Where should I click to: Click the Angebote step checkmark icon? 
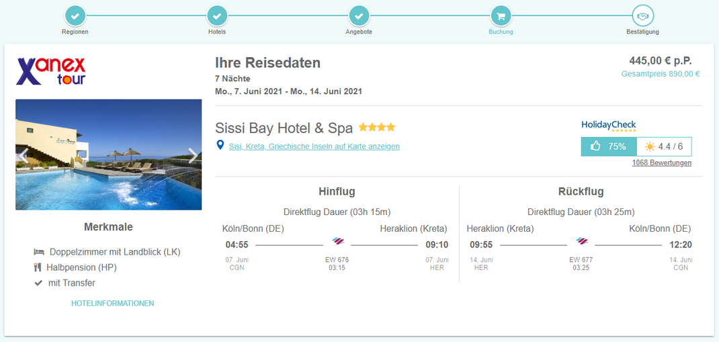[x=359, y=15]
